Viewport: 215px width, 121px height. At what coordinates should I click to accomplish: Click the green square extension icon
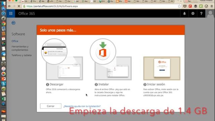[201, 6]
